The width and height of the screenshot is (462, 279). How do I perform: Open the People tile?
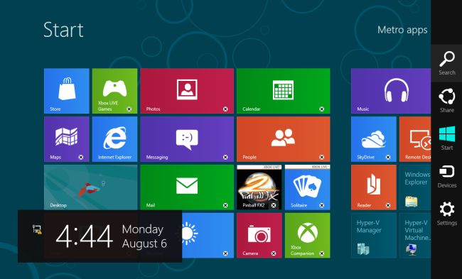(283, 139)
